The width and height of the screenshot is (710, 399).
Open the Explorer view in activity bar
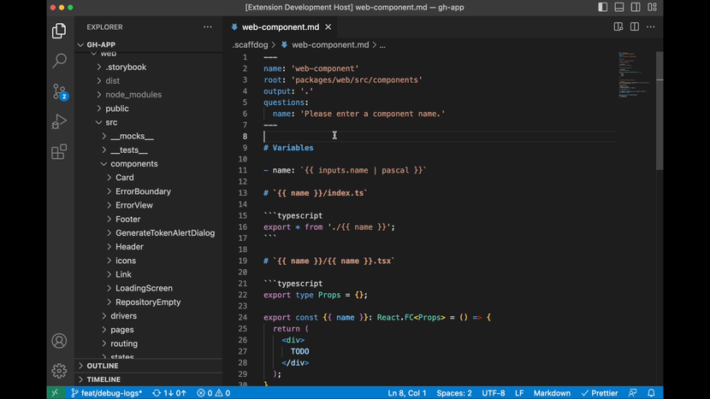[x=59, y=31]
